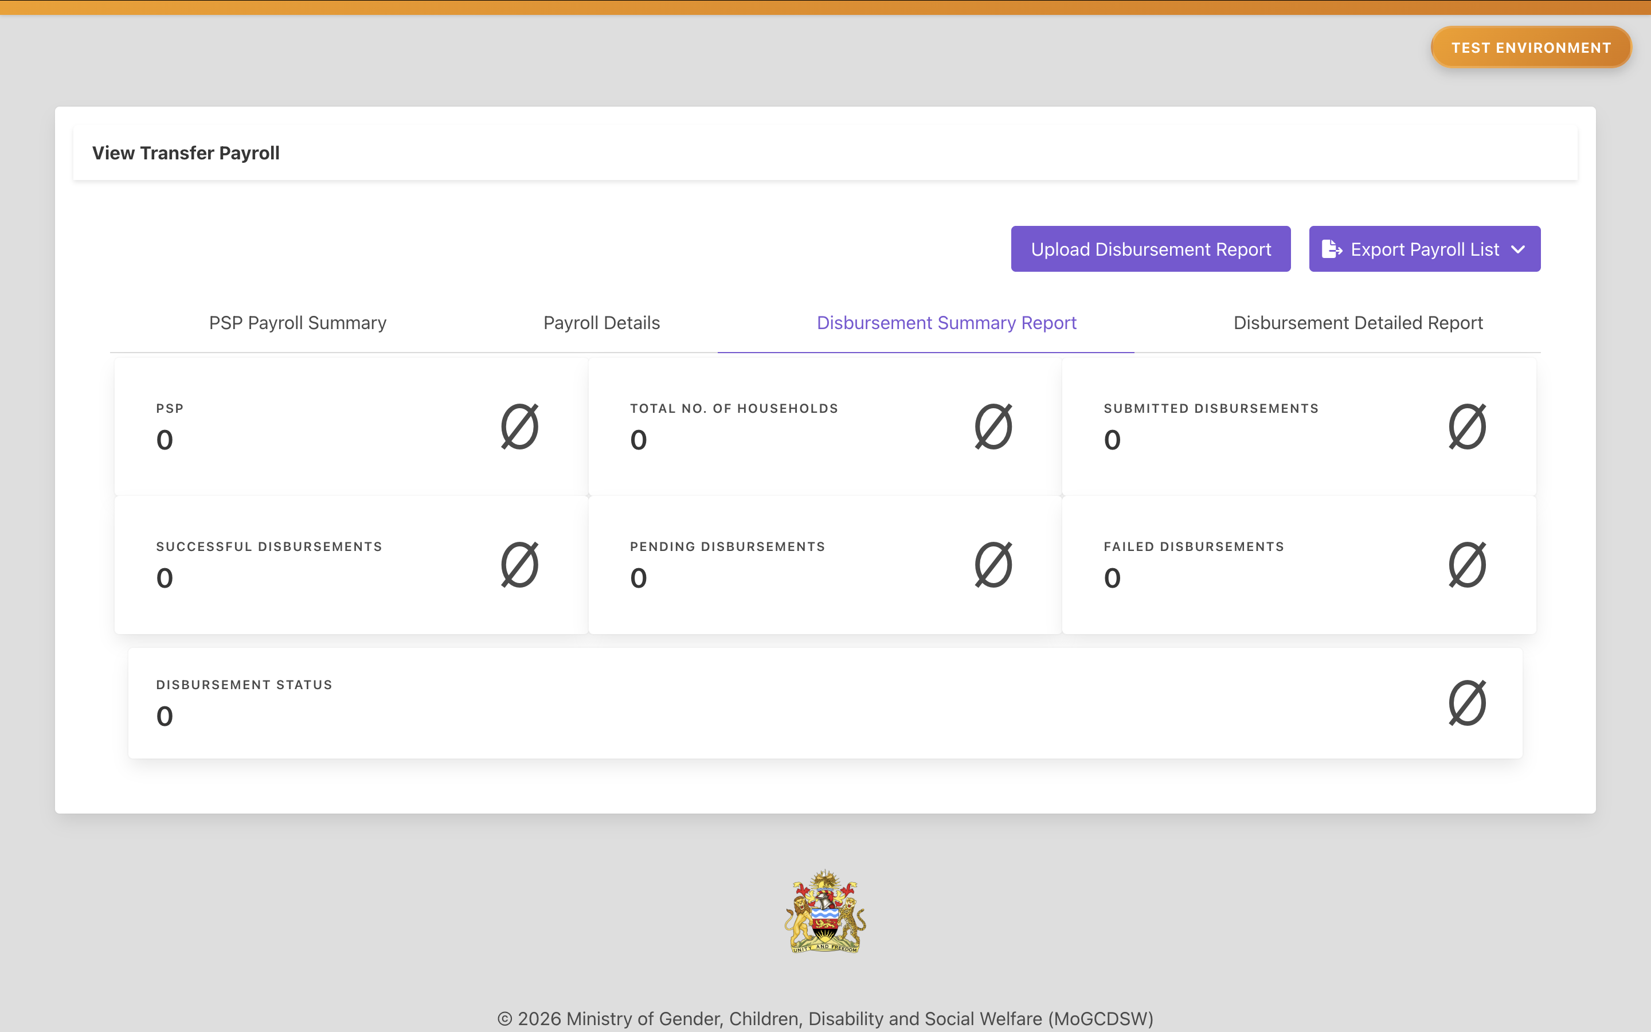Click the Failed Disbursements value 0
This screenshot has width=1651, height=1032.
point(1112,578)
